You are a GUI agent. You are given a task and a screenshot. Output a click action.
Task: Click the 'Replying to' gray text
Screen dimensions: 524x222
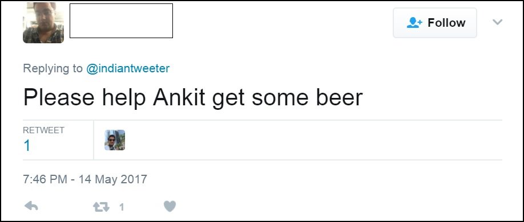(x=53, y=68)
